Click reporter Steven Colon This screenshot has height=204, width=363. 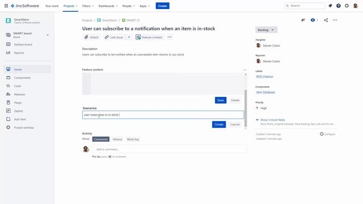tap(268, 61)
